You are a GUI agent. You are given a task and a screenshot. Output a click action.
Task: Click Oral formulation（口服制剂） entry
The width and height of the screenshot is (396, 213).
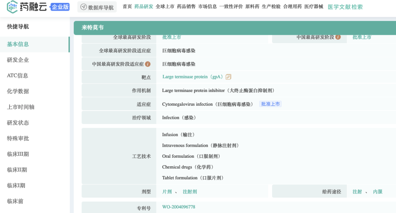click(x=191, y=156)
